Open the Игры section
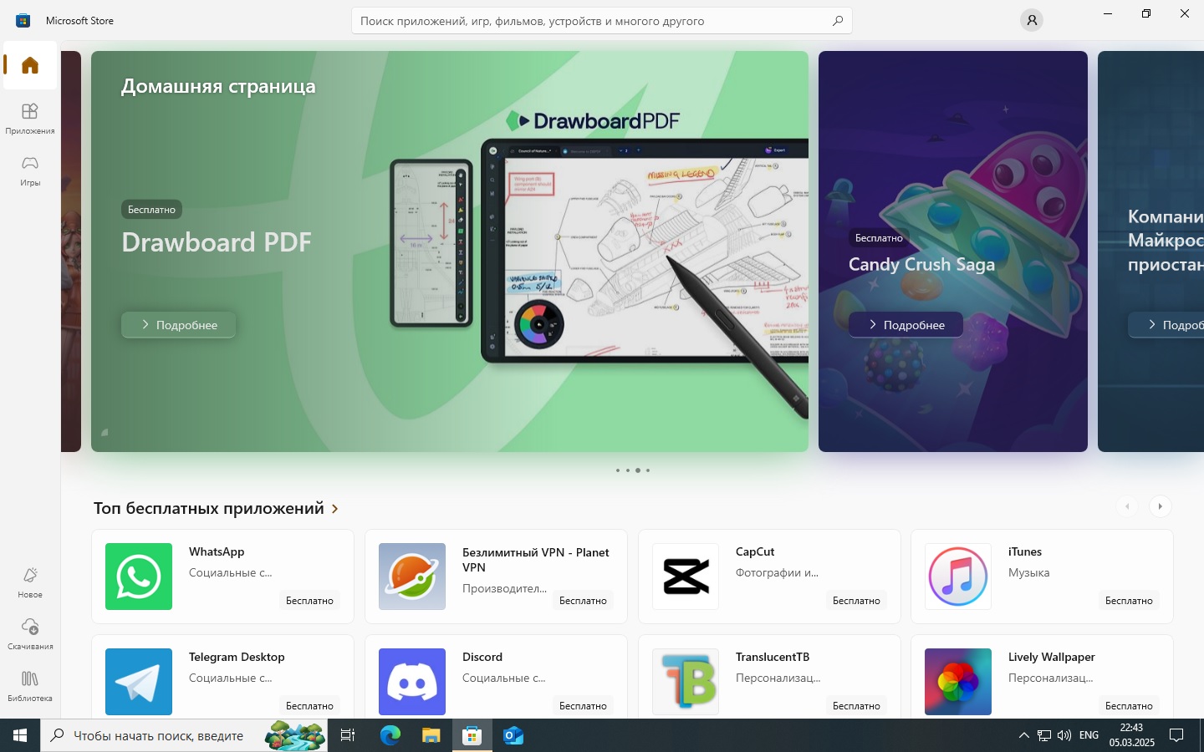Screen dimensions: 1204x752 pyautogui.click(x=30, y=170)
